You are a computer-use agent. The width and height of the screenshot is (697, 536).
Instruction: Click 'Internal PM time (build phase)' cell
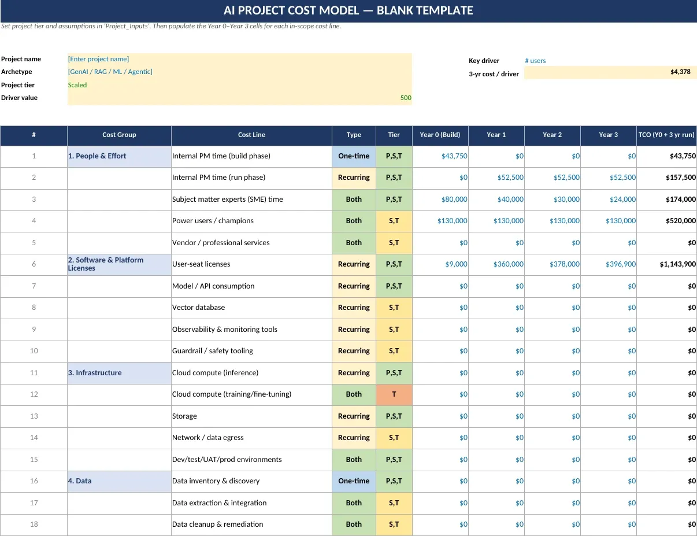point(251,156)
